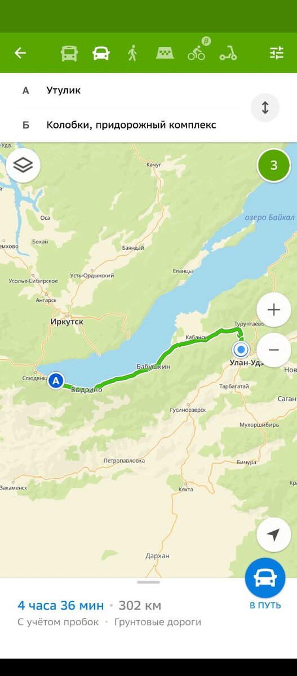Switch to the pedestrian walking mode
Screen dimensions: 297x676
pyautogui.click(x=132, y=54)
